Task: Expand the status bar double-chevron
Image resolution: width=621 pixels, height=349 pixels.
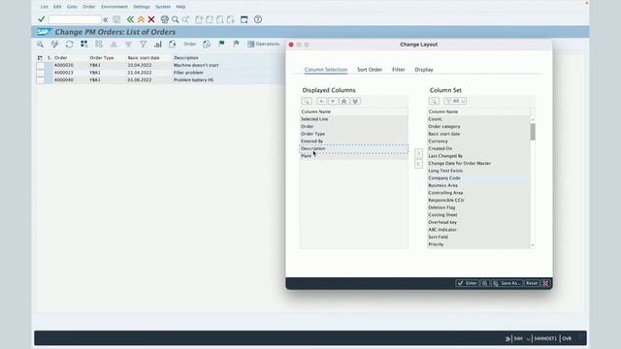Action: point(507,338)
